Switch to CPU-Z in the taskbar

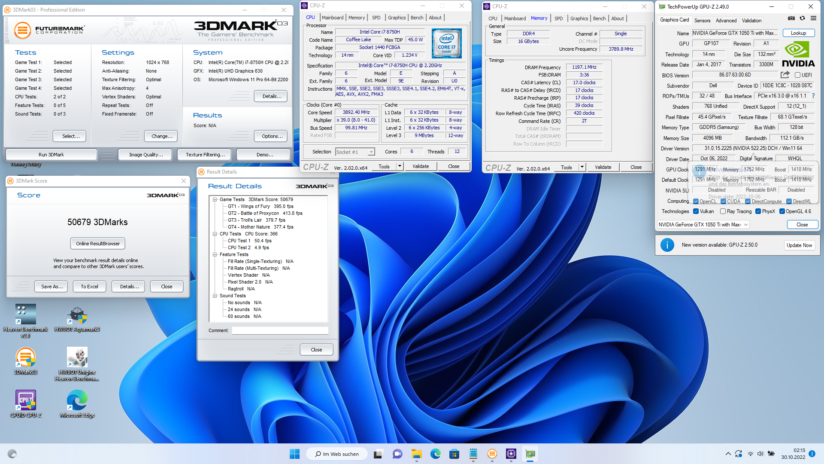click(x=511, y=454)
